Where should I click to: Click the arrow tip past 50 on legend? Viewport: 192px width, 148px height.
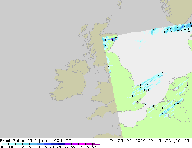coord(96,144)
